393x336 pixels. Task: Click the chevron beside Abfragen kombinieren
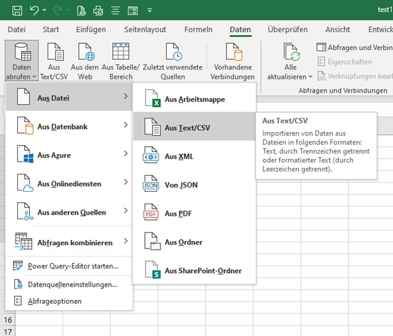point(126,241)
